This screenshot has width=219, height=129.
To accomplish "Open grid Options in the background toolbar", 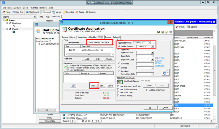I will pyautogui.click(x=192, y=27).
